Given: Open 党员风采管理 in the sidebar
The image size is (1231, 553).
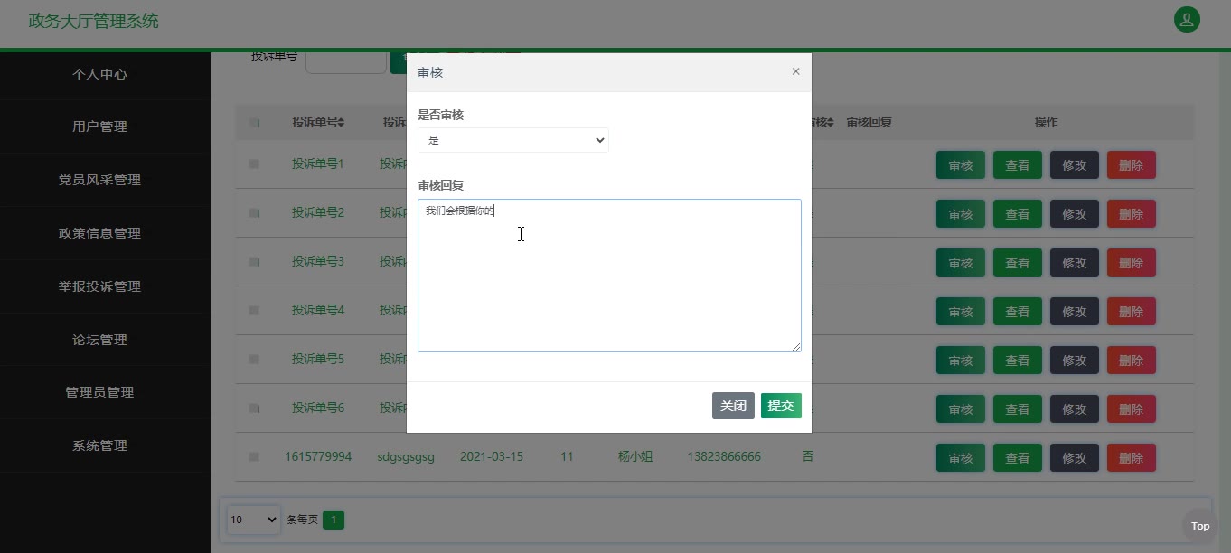Looking at the screenshot, I should [x=99, y=180].
